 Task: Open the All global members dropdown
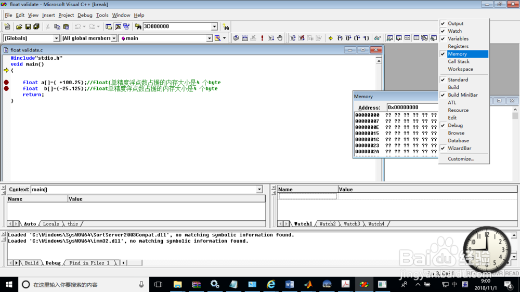114,38
